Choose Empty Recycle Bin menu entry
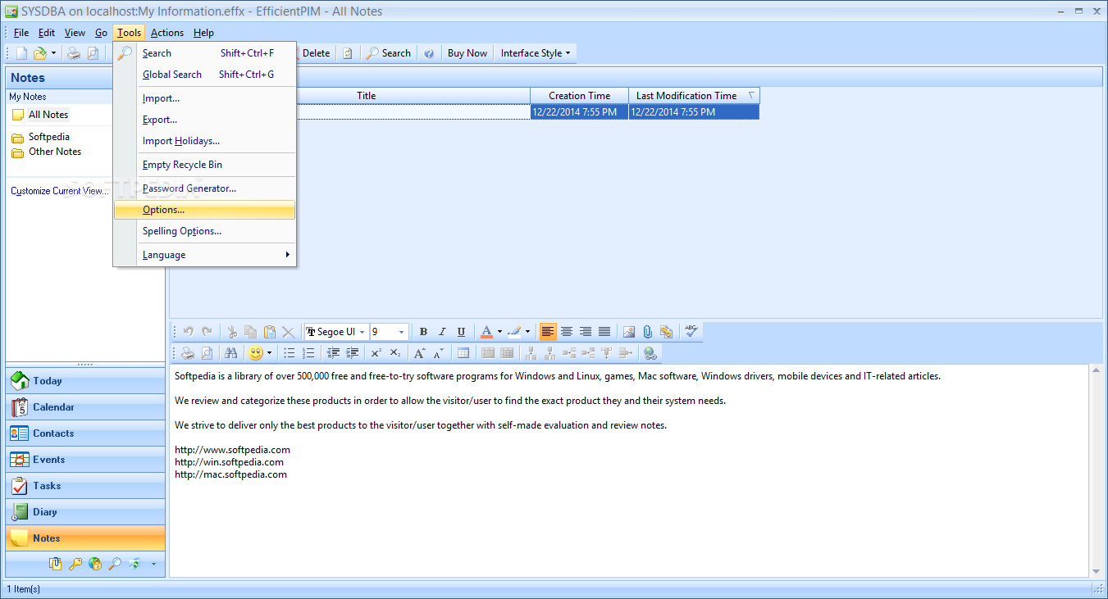 (204, 165)
